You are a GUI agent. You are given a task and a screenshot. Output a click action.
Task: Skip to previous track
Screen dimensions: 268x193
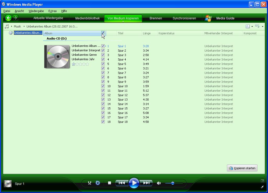pos(122,183)
